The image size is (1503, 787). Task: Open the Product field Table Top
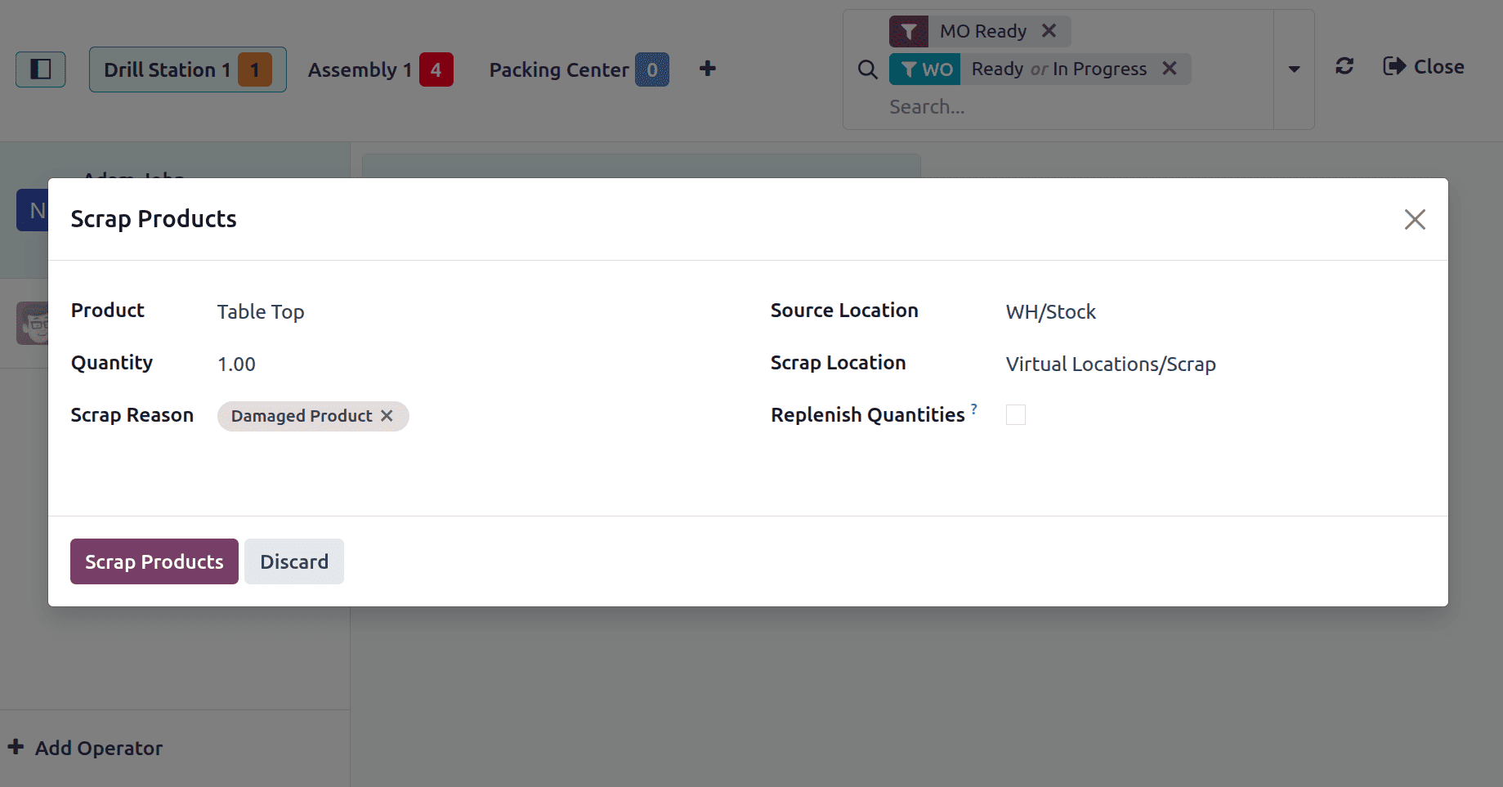[261, 312]
